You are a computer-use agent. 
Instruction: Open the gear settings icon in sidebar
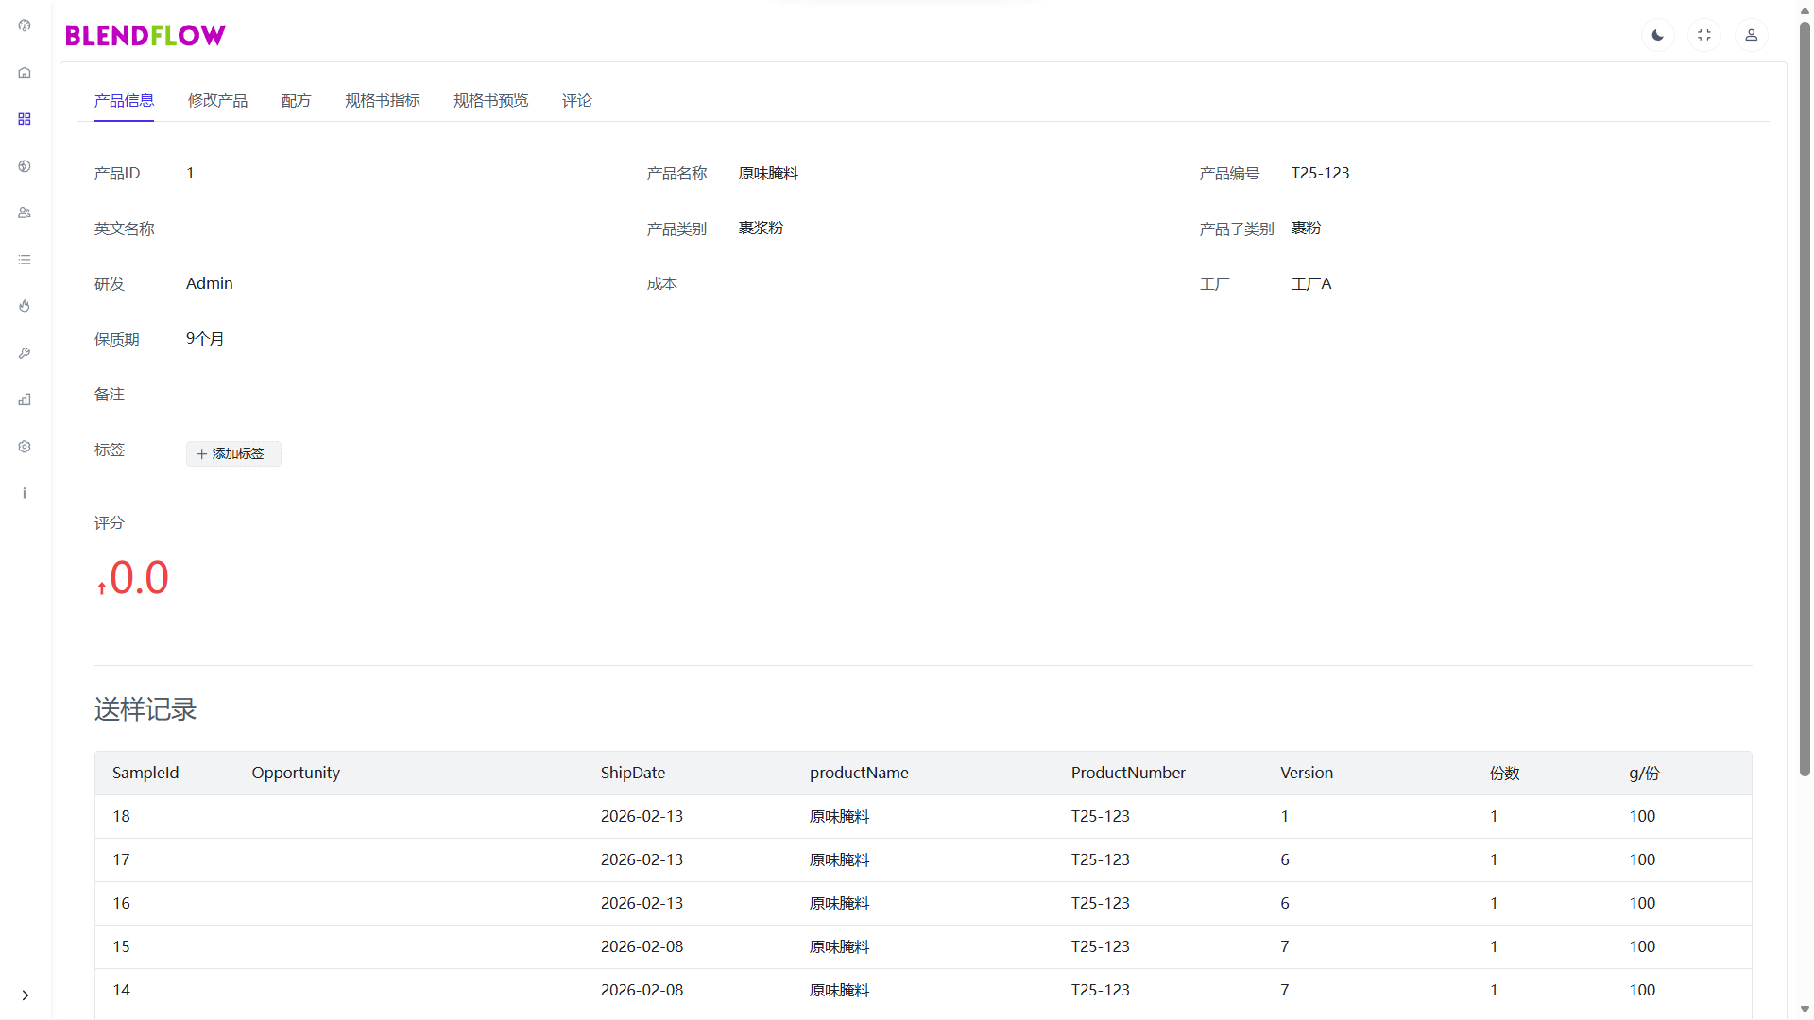[25, 447]
